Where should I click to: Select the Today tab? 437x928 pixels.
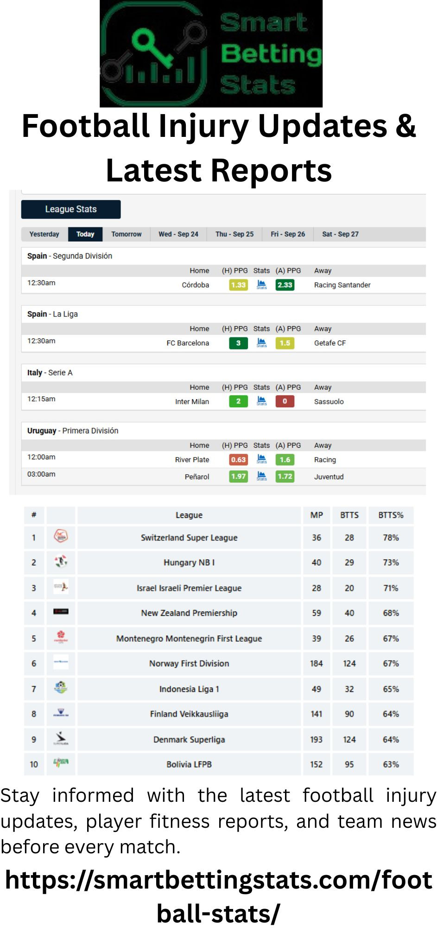click(x=85, y=234)
